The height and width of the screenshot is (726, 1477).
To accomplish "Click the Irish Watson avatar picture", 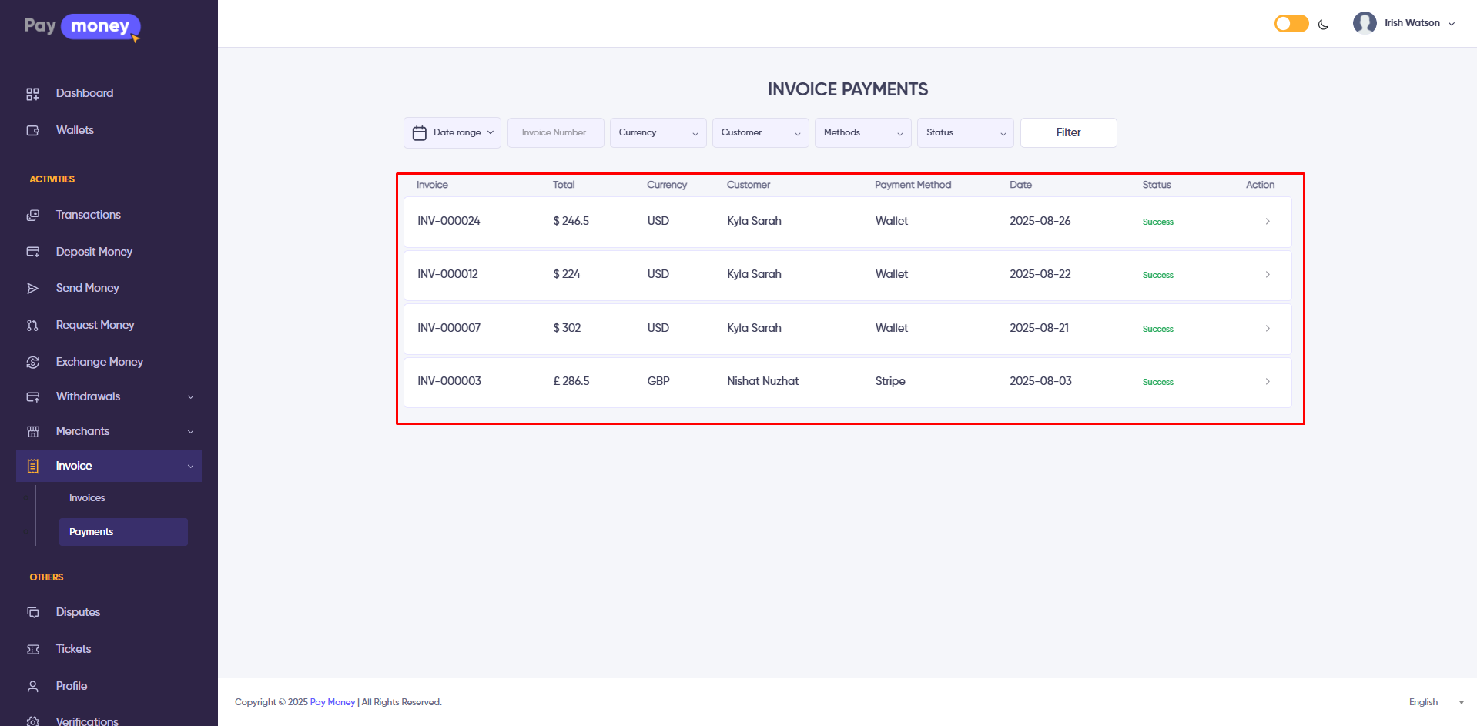I will [x=1364, y=23].
